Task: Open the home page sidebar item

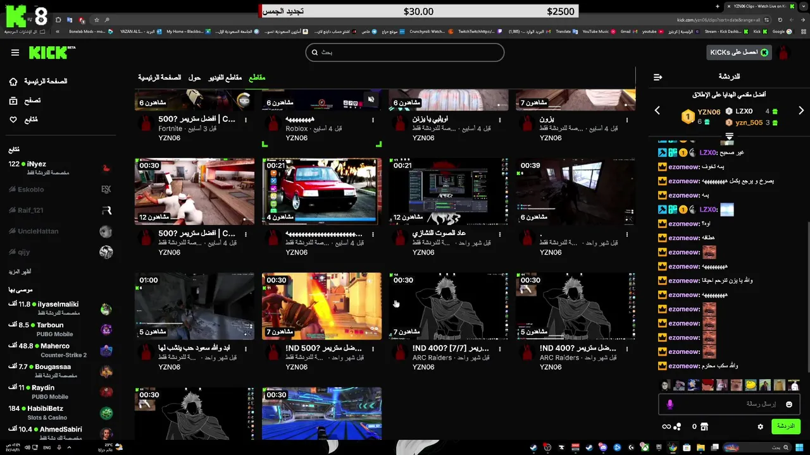Action: [39, 82]
